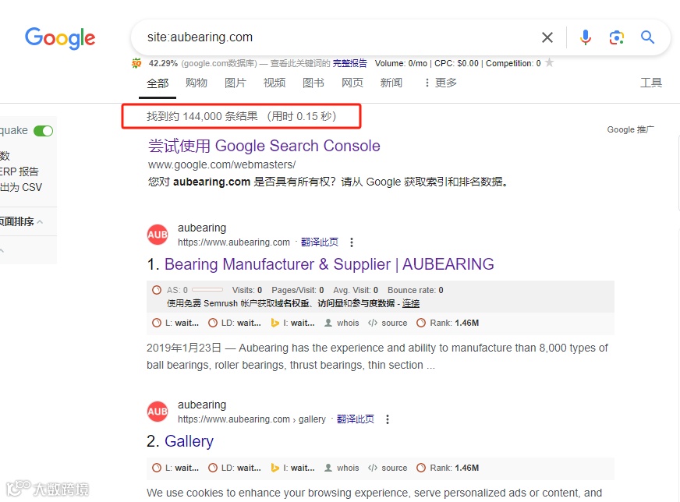Click the https://www.aubearing.com URL of result 1
Image resolution: width=680 pixels, height=502 pixels.
(234, 242)
